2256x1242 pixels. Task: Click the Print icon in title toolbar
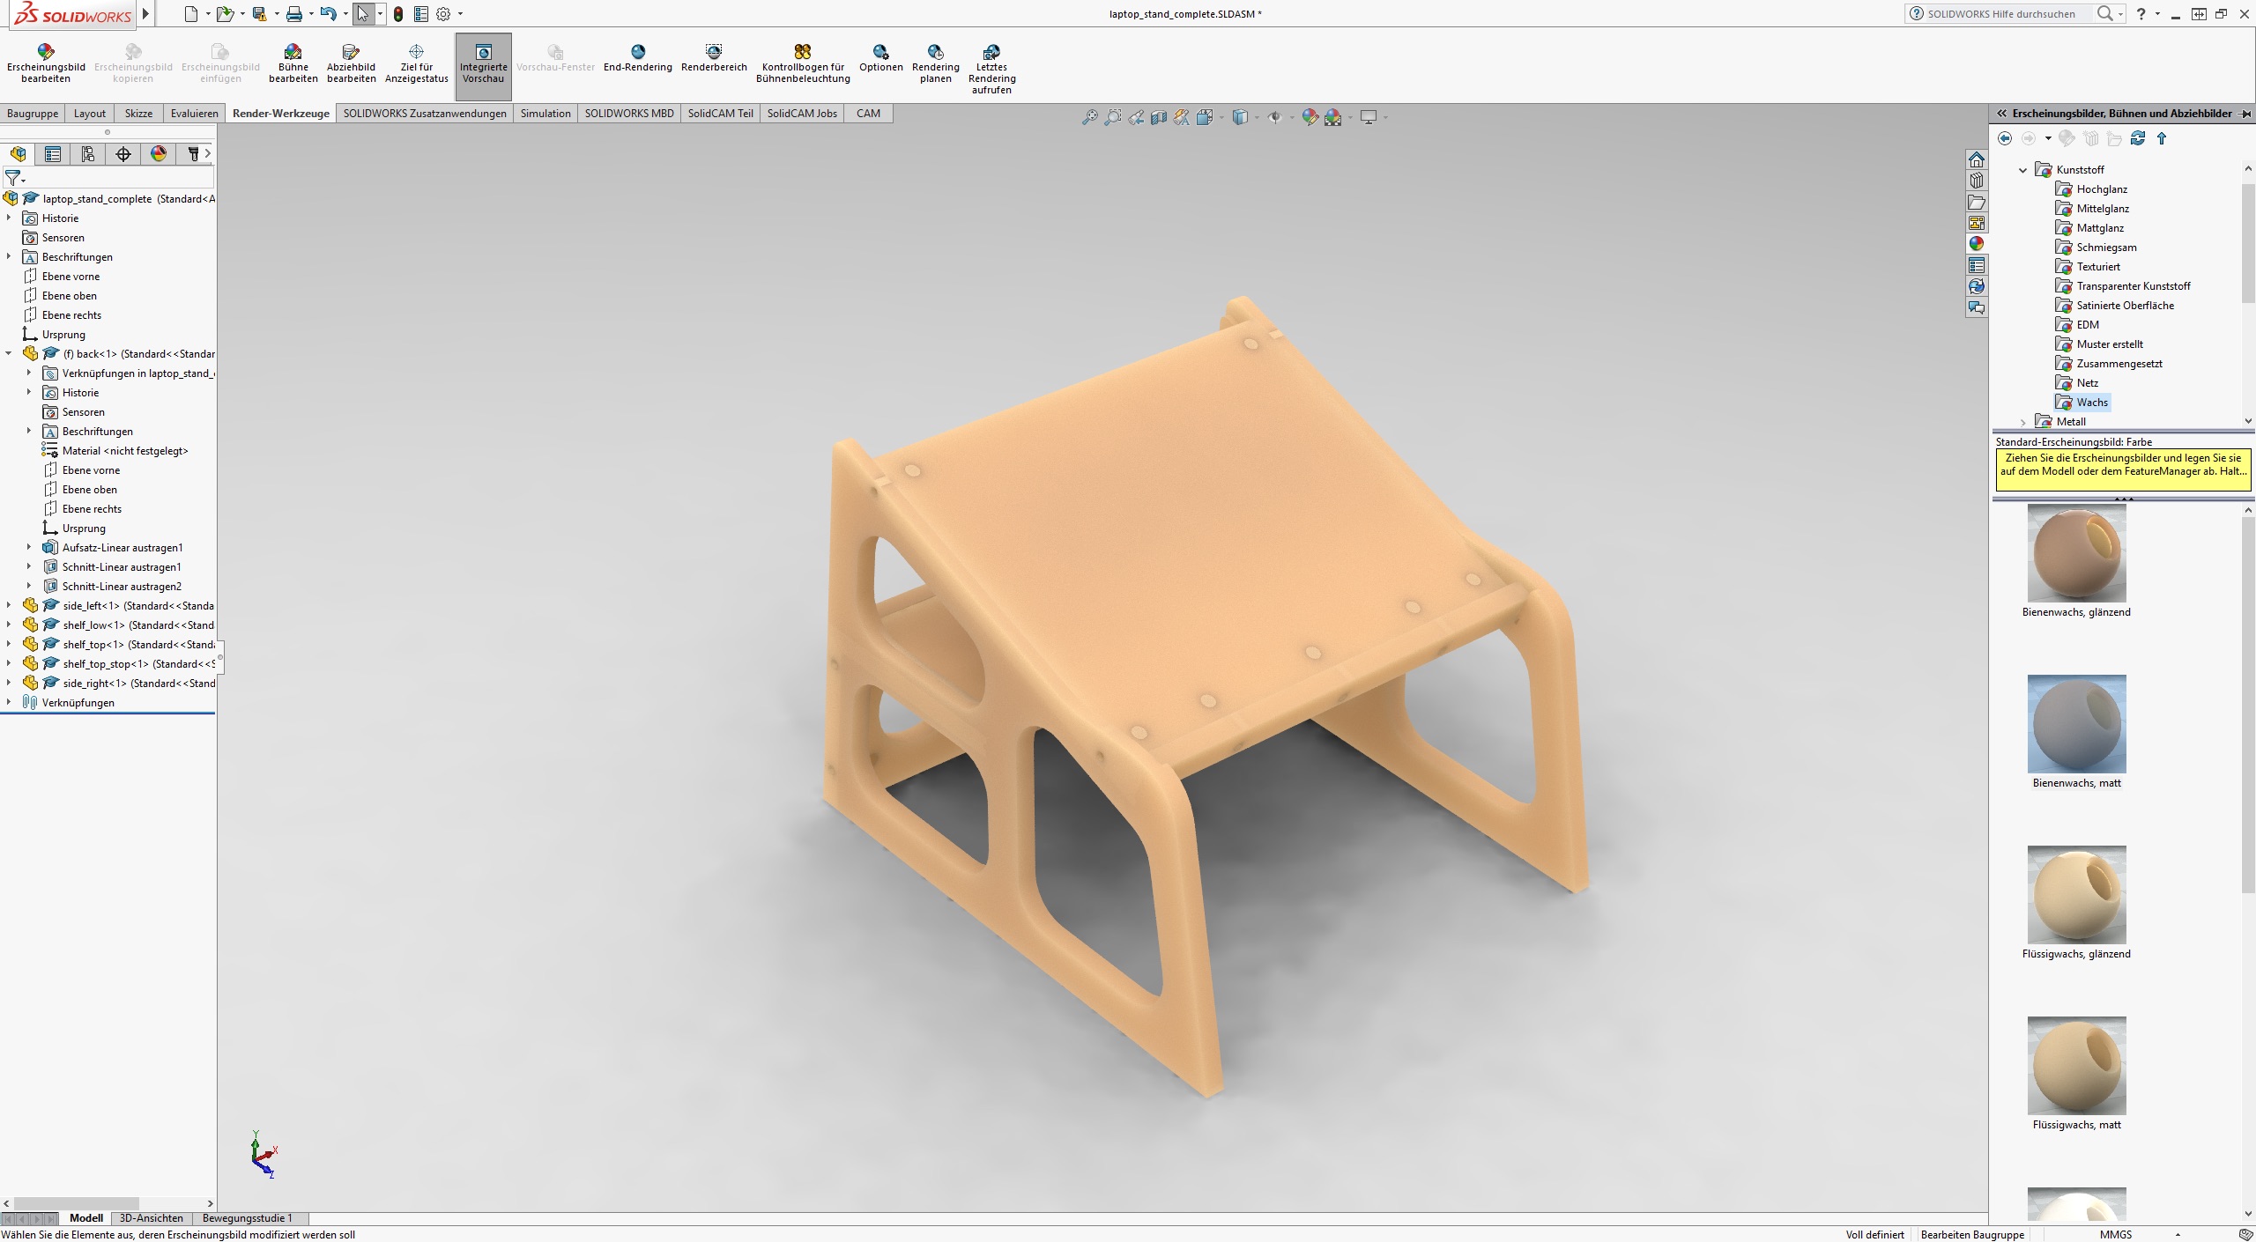click(x=294, y=14)
